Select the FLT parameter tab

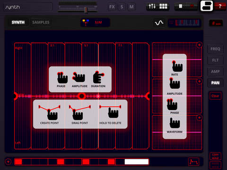coord(215,60)
